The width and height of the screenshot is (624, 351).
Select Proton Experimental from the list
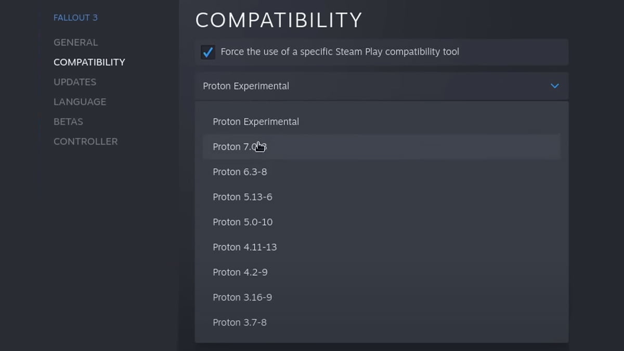(x=256, y=122)
